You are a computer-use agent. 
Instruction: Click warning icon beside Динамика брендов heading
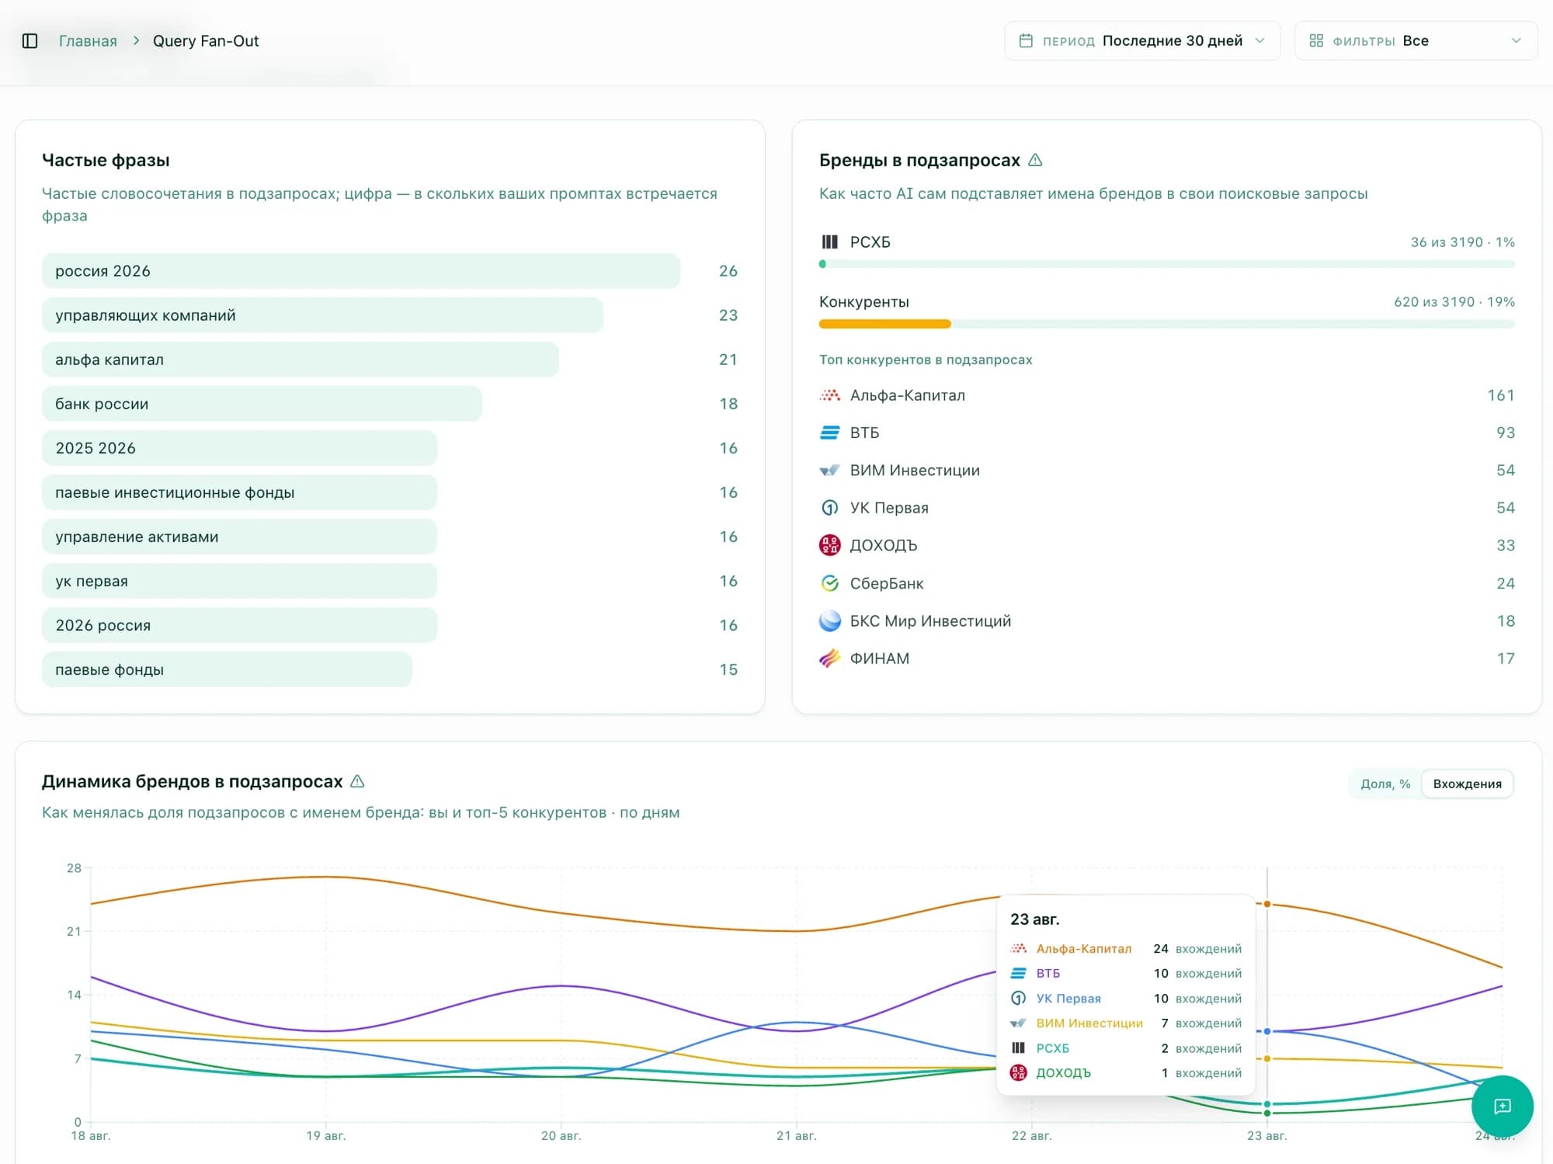pyautogui.click(x=357, y=781)
